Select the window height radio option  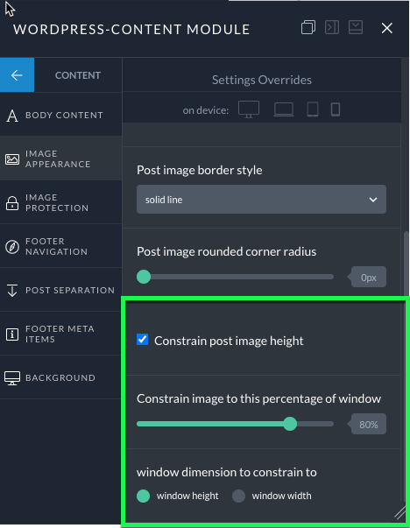pyautogui.click(x=143, y=496)
